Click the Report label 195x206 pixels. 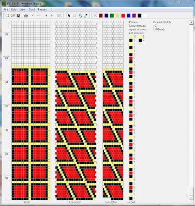point(131,202)
